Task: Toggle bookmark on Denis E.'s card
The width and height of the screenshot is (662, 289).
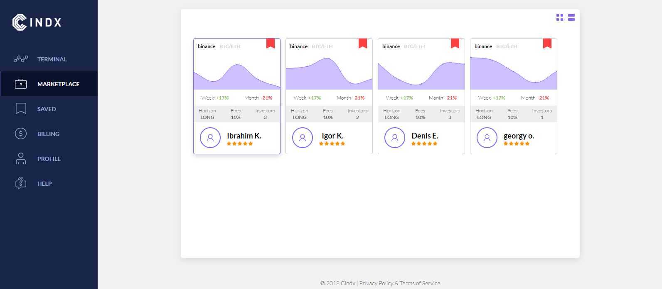Action: tap(455, 43)
